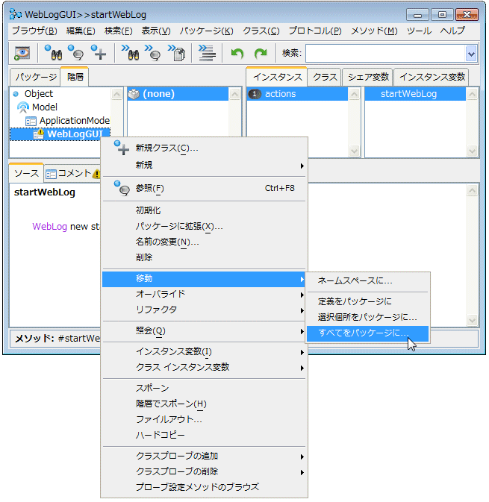The width and height of the screenshot is (489, 502).
Task: Click the green redo arrow icon
Action: 261,53
